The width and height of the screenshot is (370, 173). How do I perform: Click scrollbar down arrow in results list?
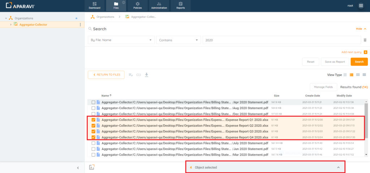pyautogui.click(x=366, y=155)
